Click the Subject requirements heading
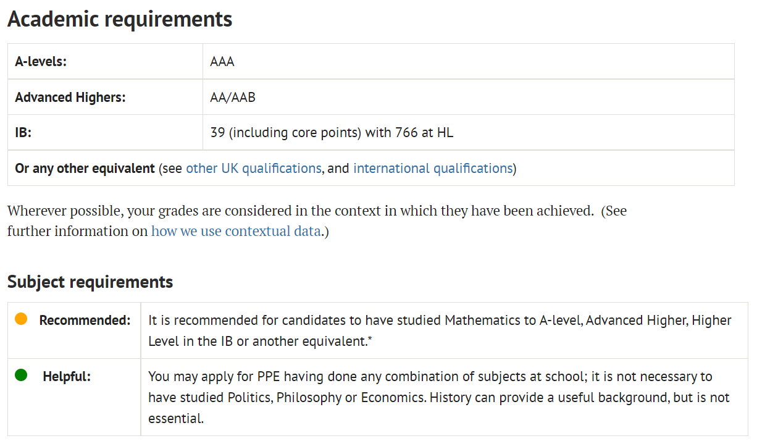The width and height of the screenshot is (757, 441). (x=90, y=282)
